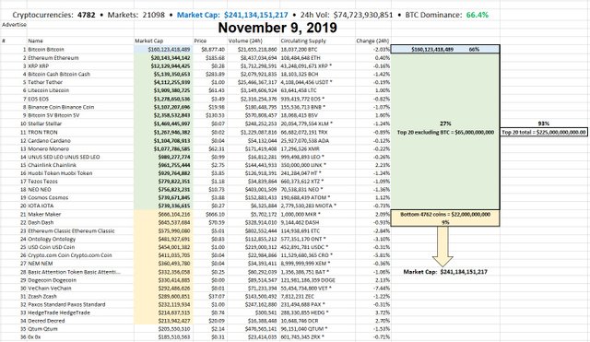Select the Dogecoin Dogecoin name cell

pos(52,280)
